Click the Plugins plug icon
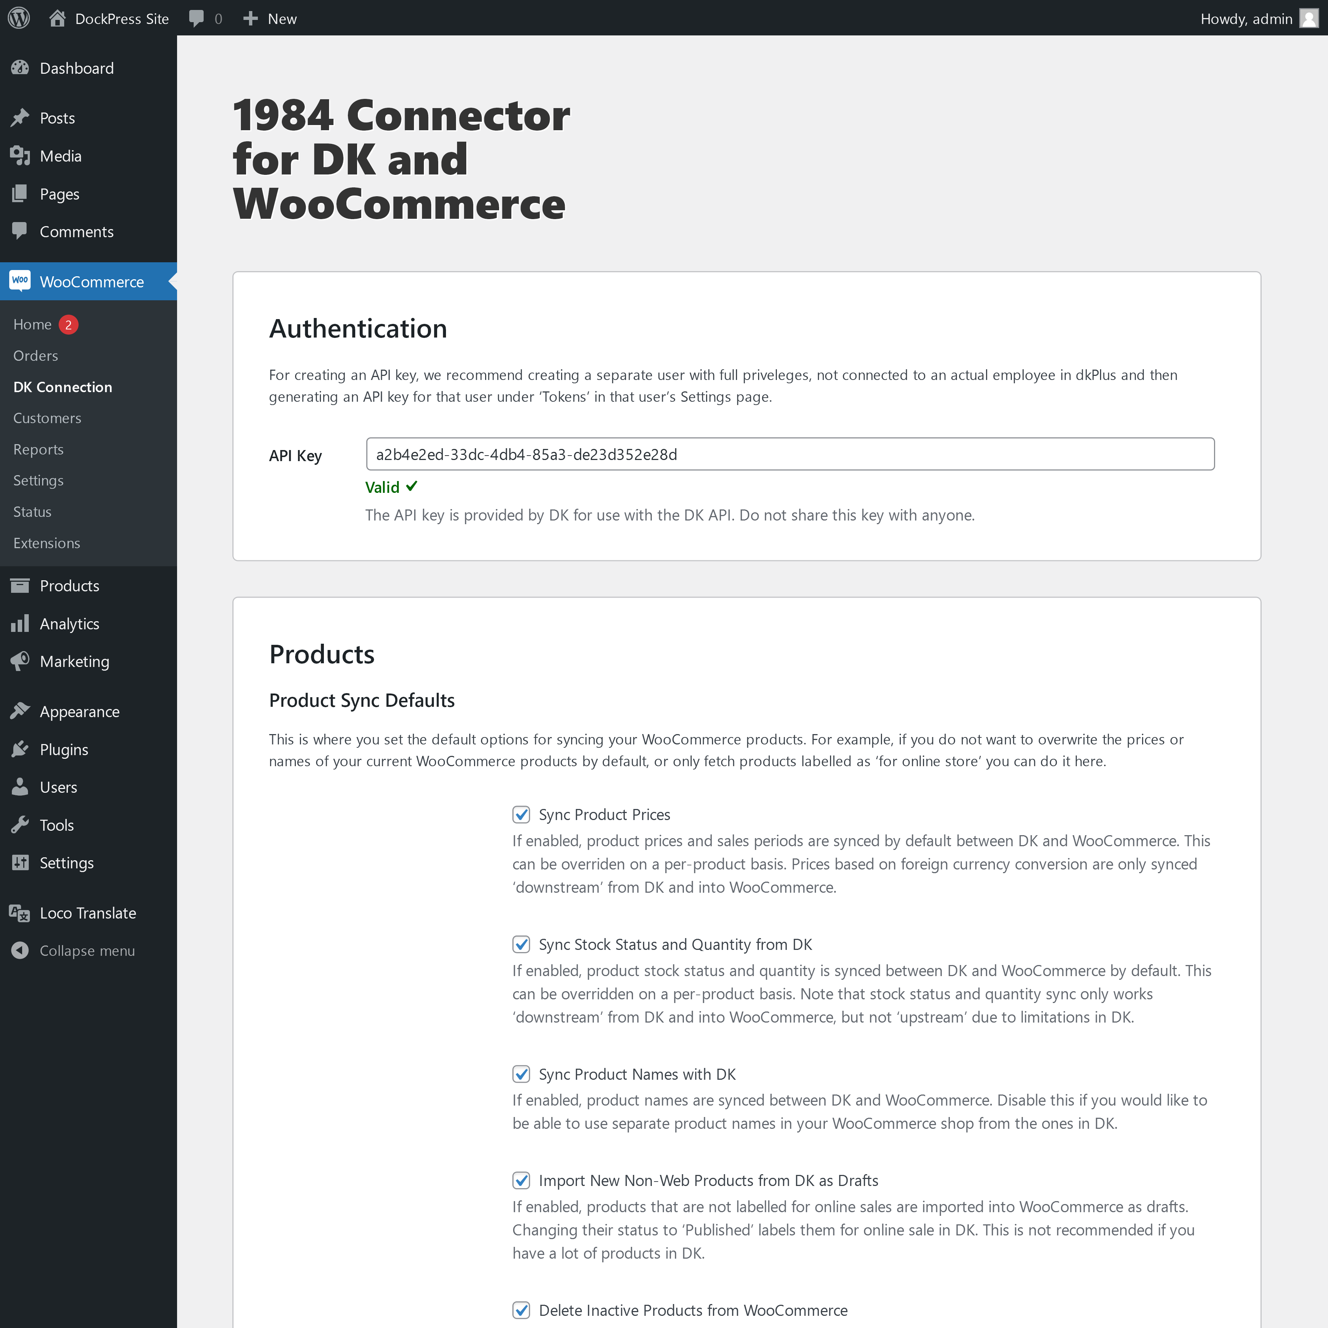 point(20,749)
